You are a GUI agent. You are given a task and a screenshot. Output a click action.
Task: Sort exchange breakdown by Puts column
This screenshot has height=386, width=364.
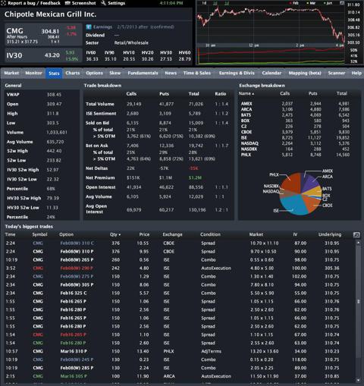coord(312,93)
